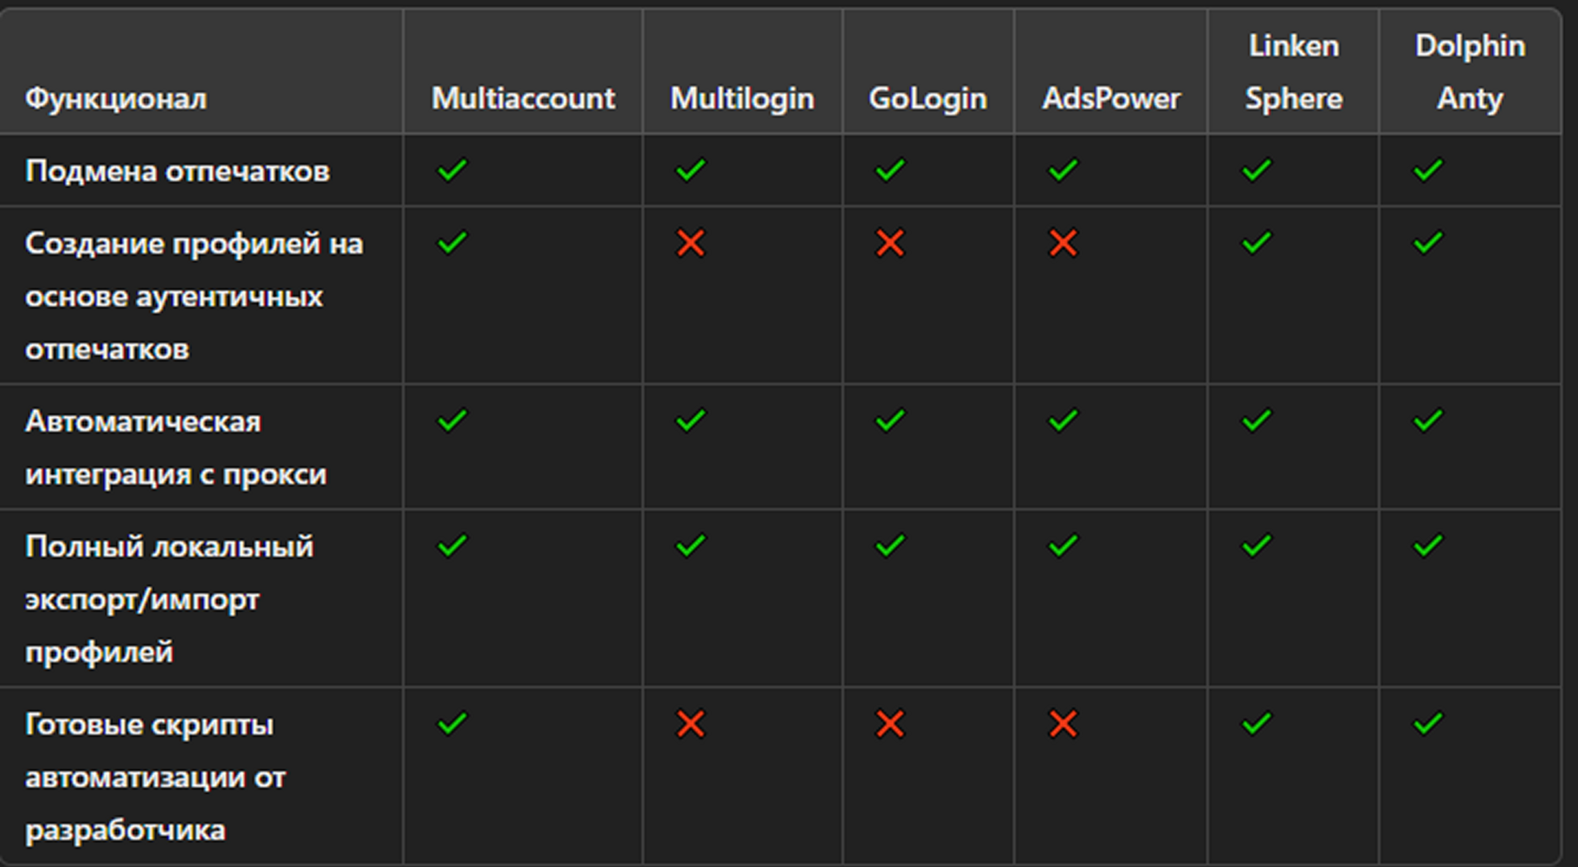Click green check for Dolphin Anty Подмена отпечатков

coord(1428,170)
